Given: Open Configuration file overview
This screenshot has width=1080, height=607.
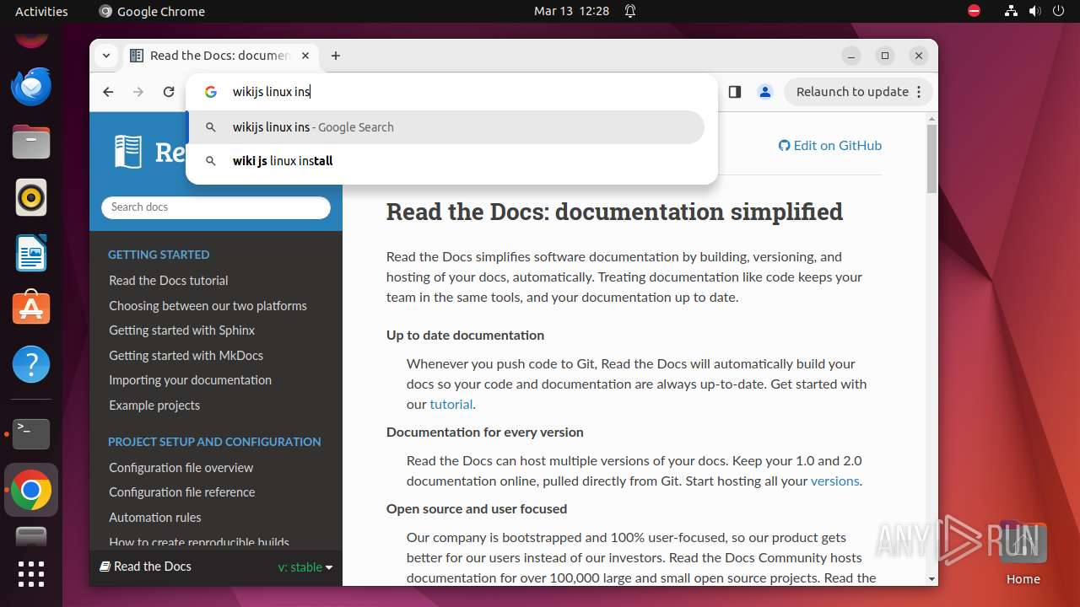Looking at the screenshot, I should (x=181, y=468).
